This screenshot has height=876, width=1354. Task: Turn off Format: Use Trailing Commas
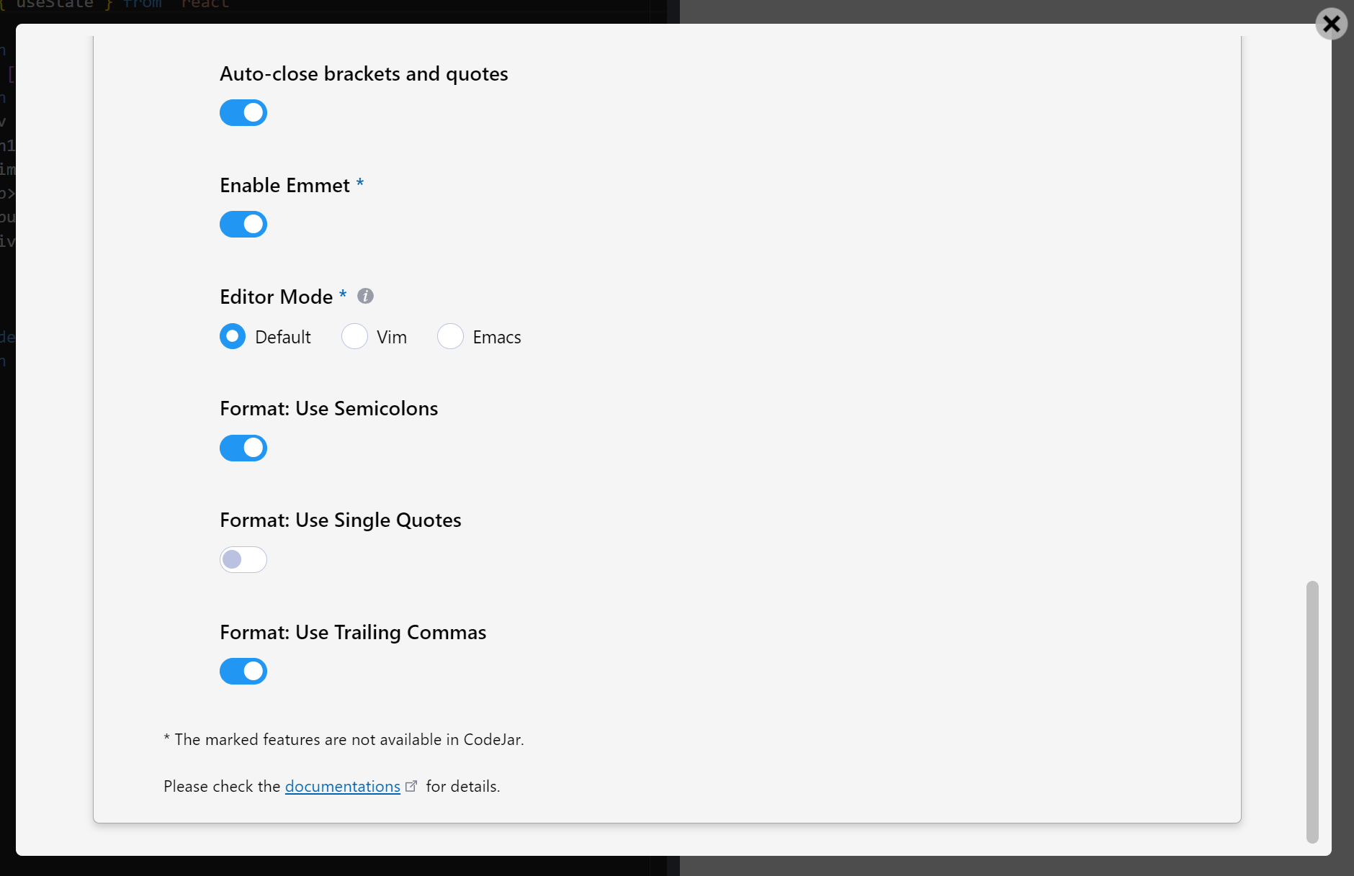pos(243,671)
